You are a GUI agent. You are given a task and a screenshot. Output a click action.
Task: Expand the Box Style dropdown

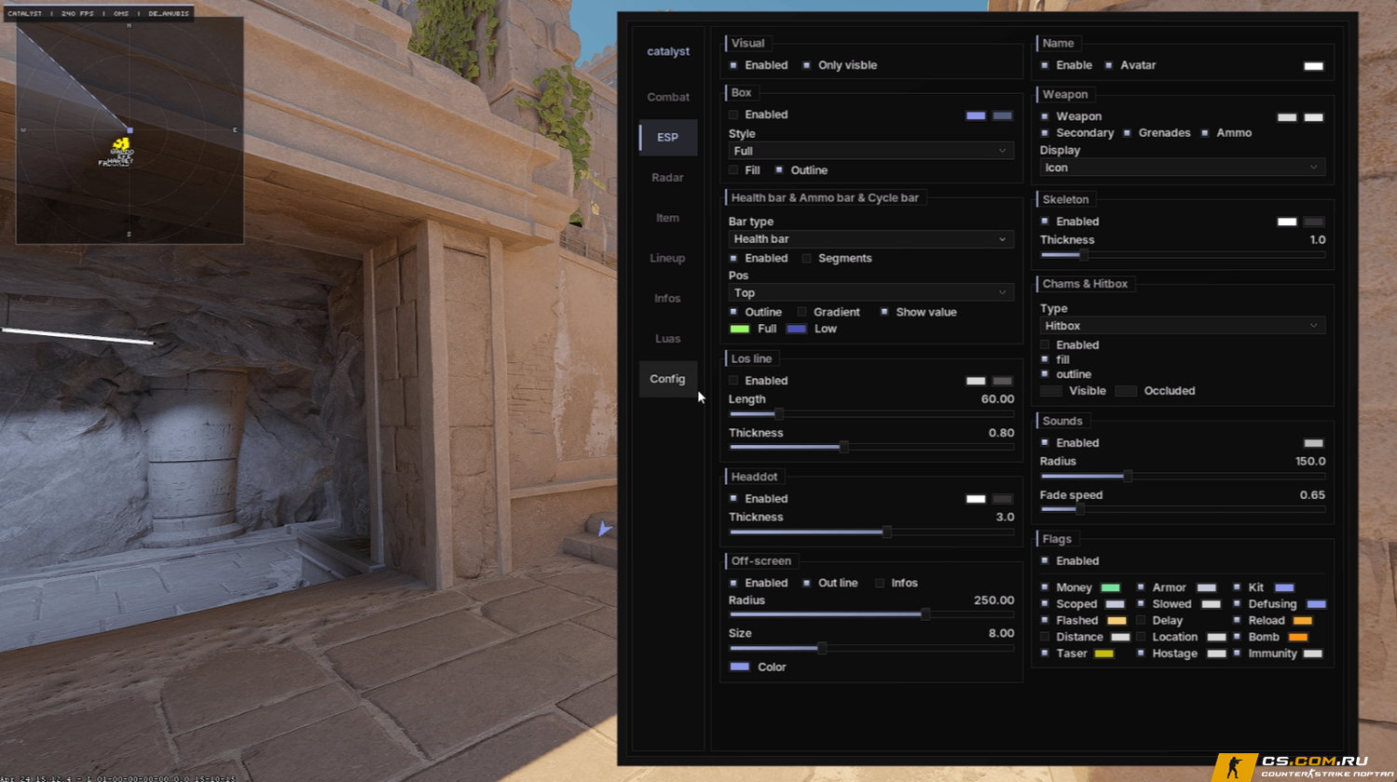(870, 151)
